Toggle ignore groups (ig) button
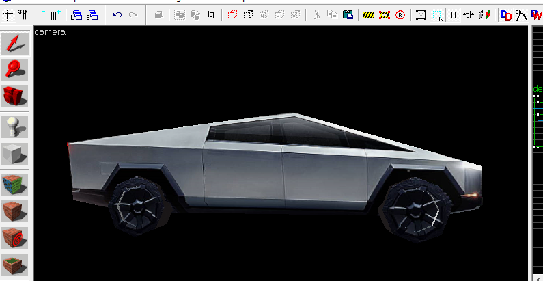Image resolution: width=543 pixels, height=281 pixels. click(x=211, y=15)
